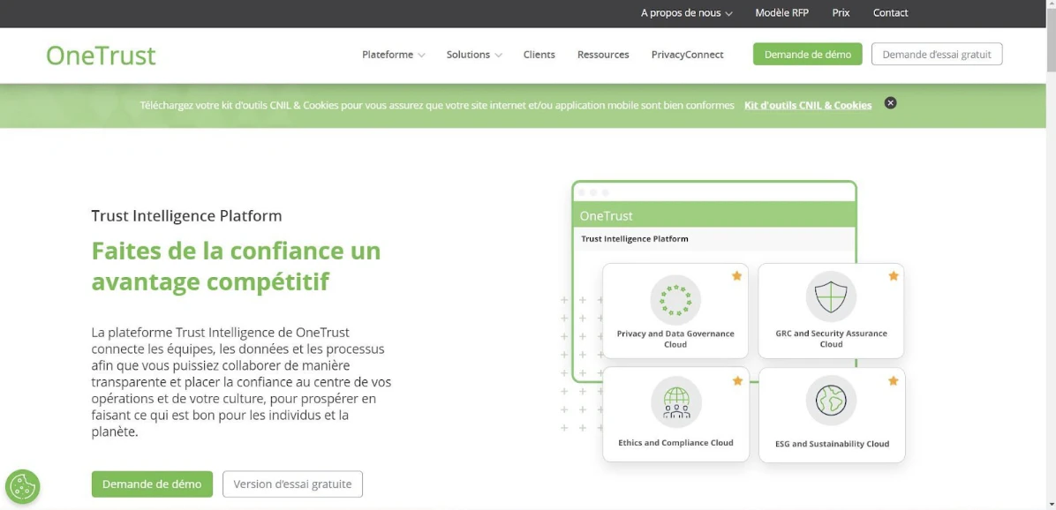The width and height of the screenshot is (1056, 510).
Task: Open the GRC and Security Assurance Cloud card
Action: point(831,311)
